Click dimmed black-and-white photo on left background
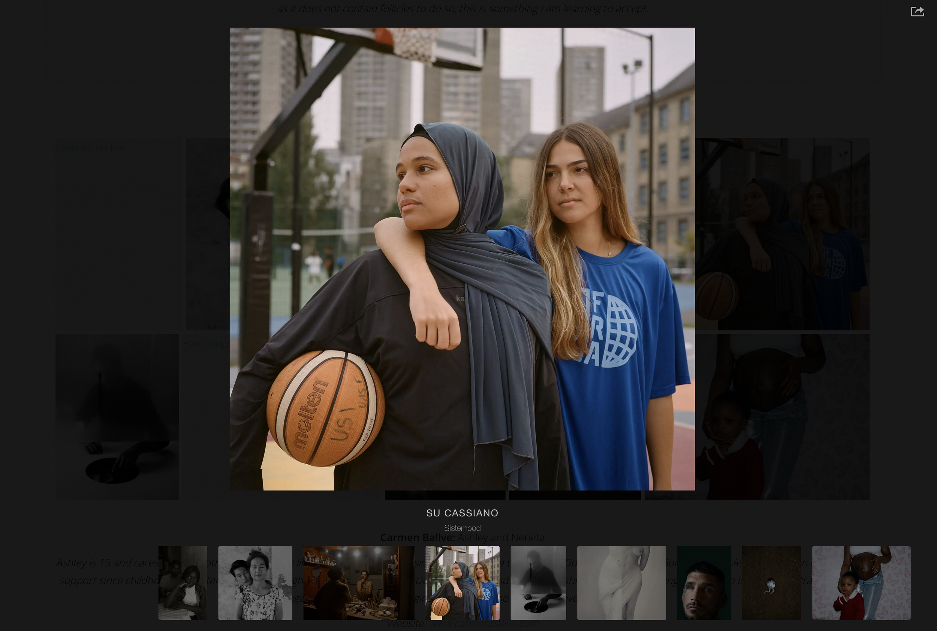The height and width of the screenshot is (631, 937). pyautogui.click(x=117, y=417)
